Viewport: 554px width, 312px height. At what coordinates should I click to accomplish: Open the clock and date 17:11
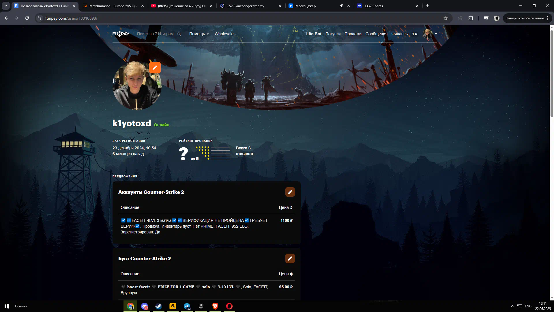coord(543,306)
